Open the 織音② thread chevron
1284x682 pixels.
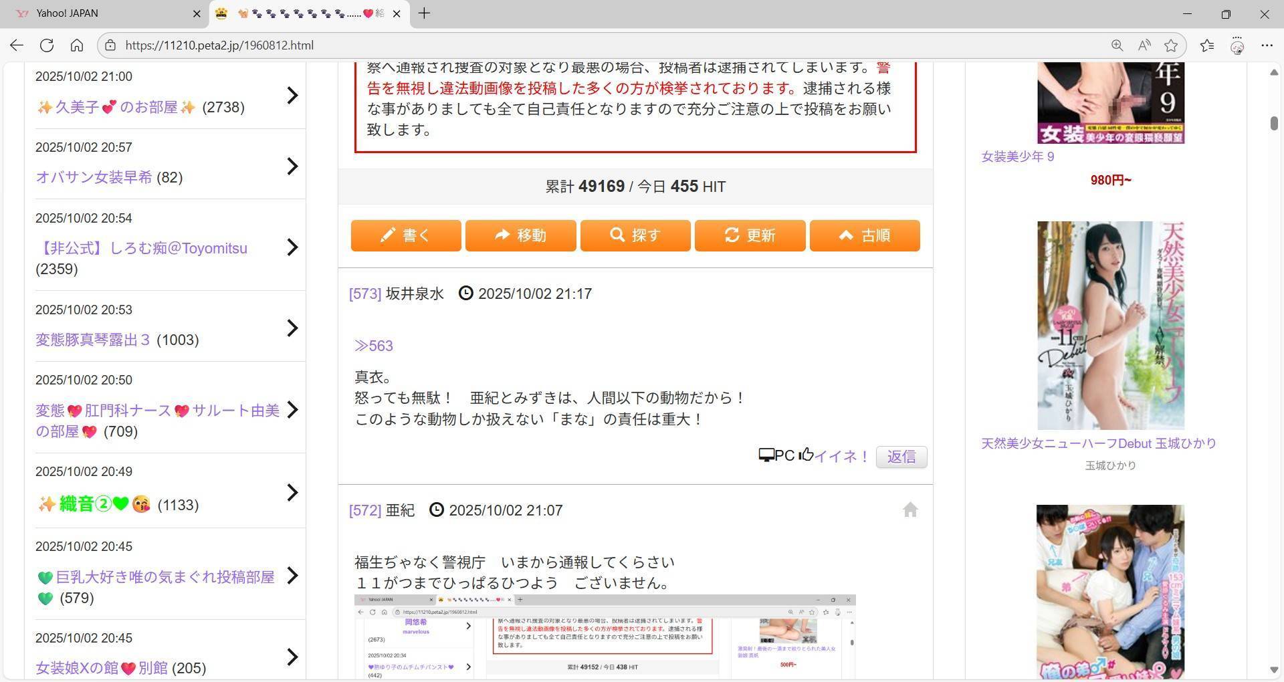point(292,493)
